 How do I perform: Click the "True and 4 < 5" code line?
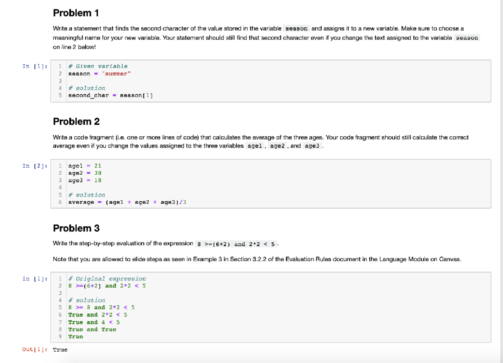coord(94,322)
